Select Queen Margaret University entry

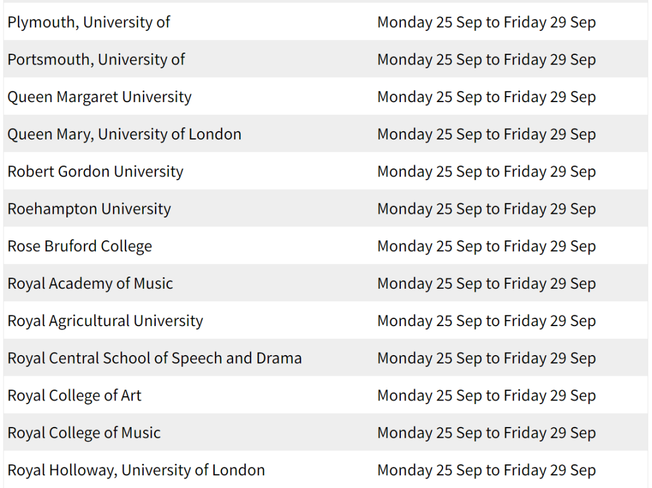coord(100,97)
